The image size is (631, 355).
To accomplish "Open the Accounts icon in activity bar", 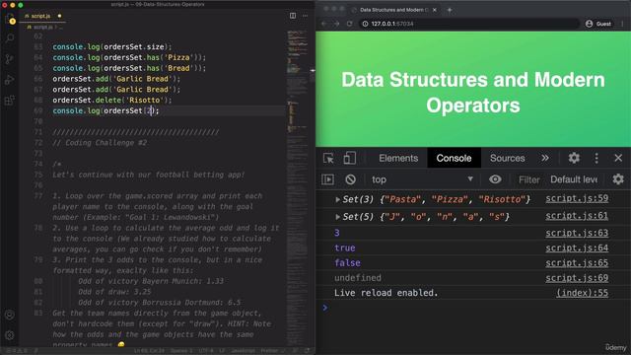I will (10, 315).
